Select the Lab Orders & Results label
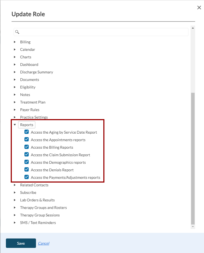Screen dimensions: 204x253 [x=37, y=200]
